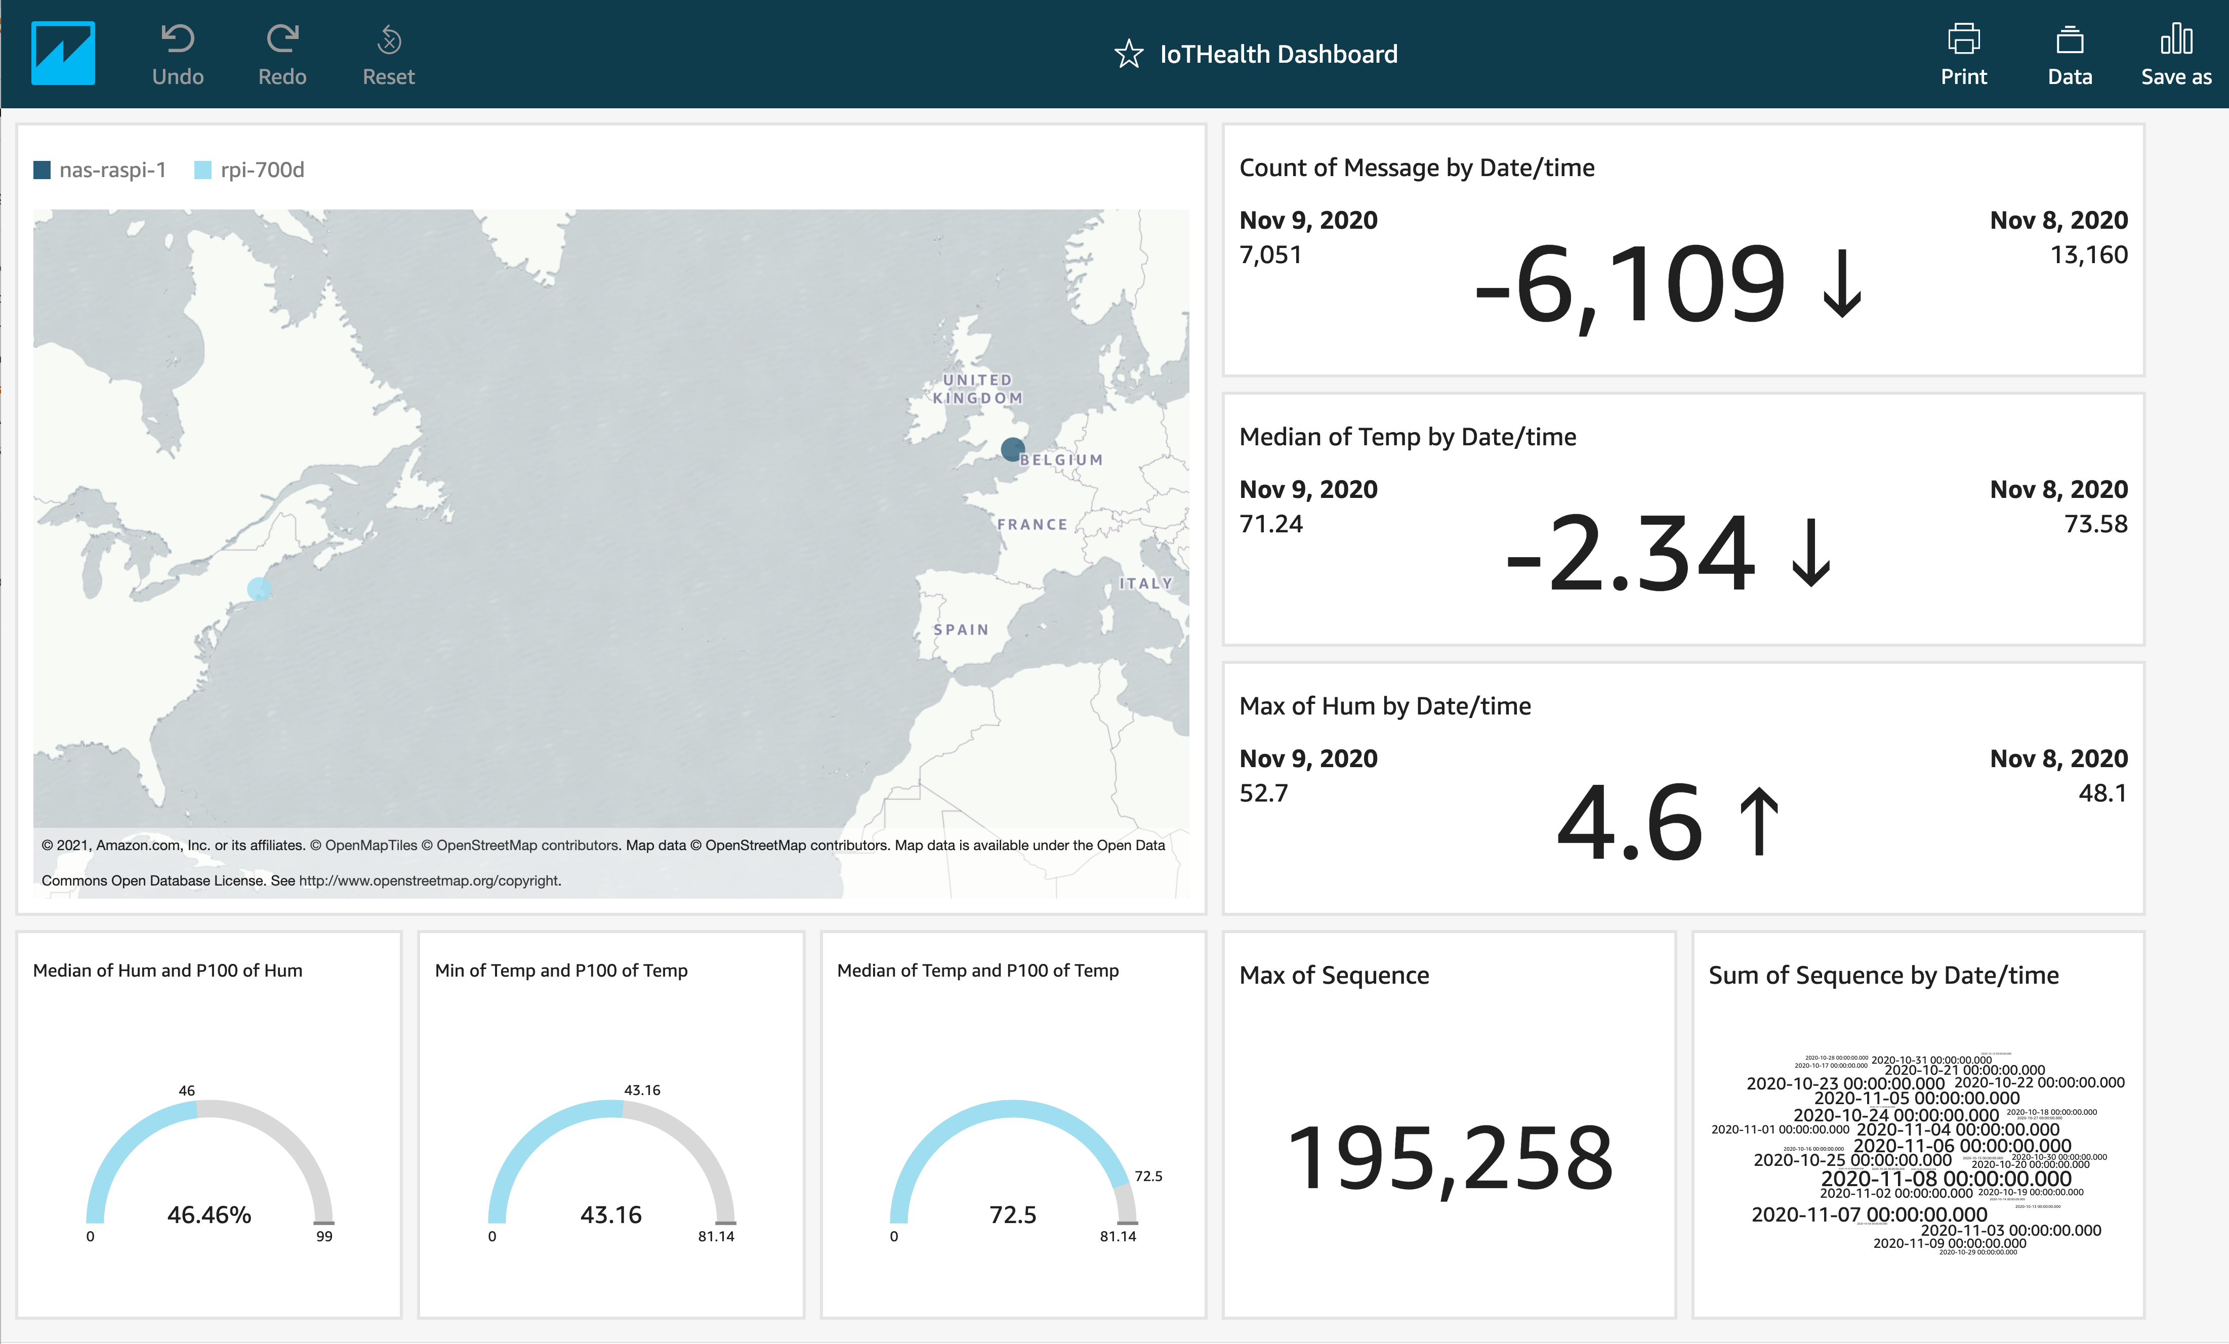
Task: Click the Print printer icon
Action: click(1963, 39)
